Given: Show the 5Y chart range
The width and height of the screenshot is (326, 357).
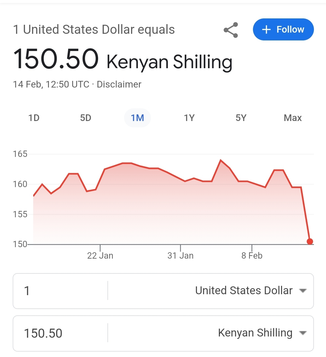Looking at the screenshot, I should pyautogui.click(x=241, y=118).
